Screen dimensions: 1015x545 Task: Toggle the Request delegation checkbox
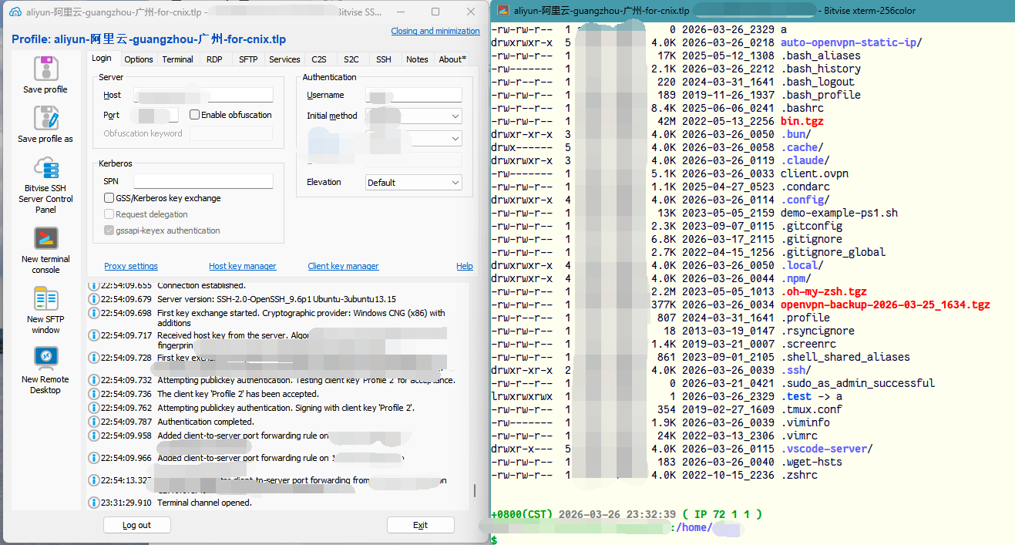(x=109, y=214)
